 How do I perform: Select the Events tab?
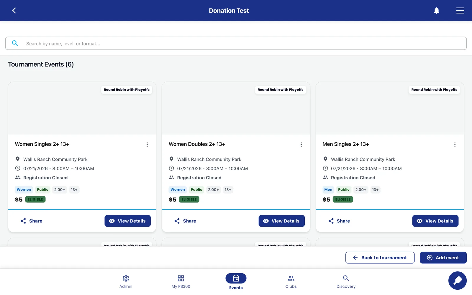click(x=236, y=282)
